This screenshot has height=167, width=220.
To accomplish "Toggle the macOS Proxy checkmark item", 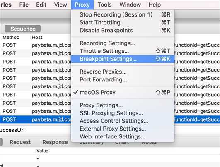I will (123, 93).
